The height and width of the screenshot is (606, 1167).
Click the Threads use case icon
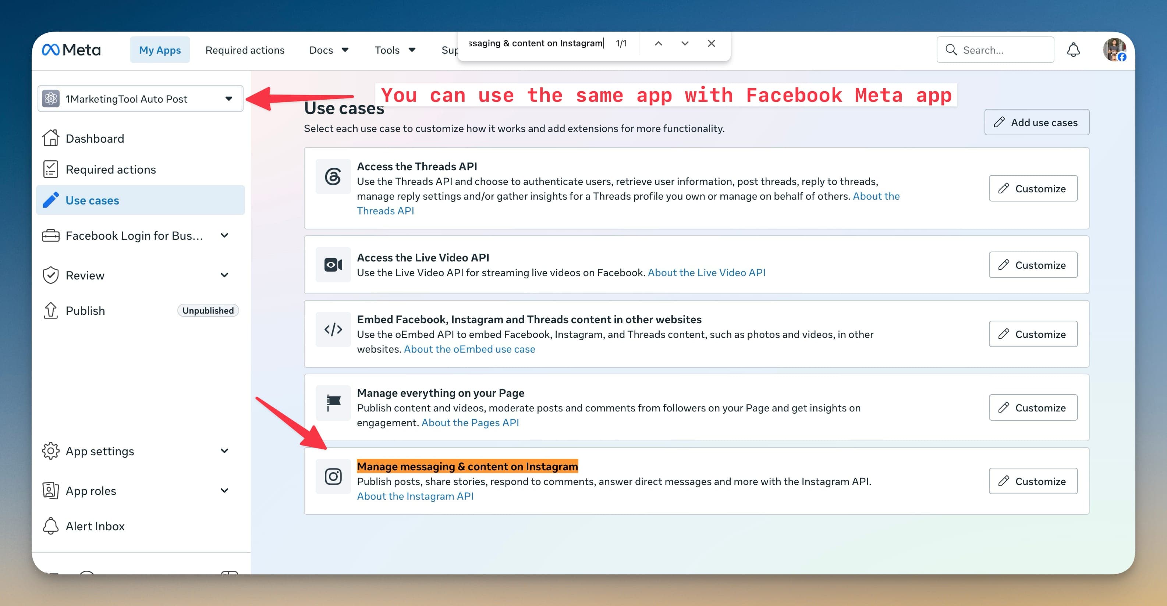[x=333, y=176]
